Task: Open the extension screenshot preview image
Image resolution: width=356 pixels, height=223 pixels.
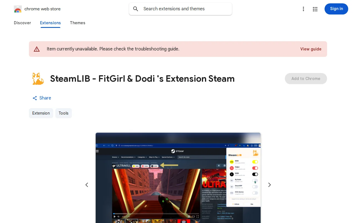Action: pos(178,178)
